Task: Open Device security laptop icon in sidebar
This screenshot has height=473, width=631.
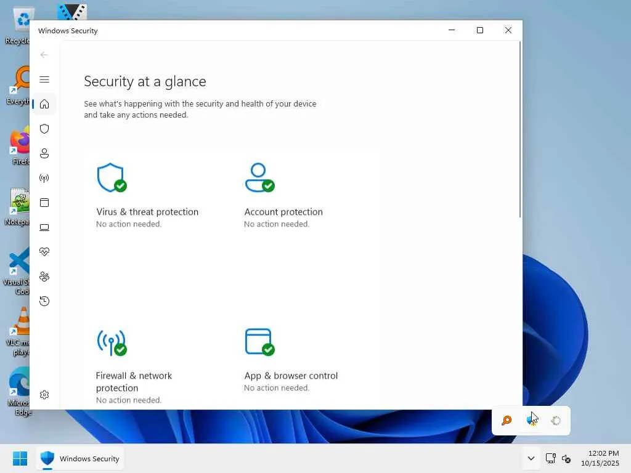Action: coord(44,228)
